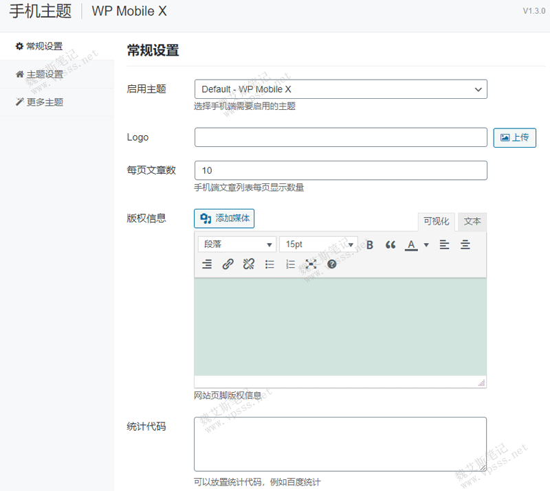
Task: Click inside the 版权信息 editor content area
Action: (340, 327)
